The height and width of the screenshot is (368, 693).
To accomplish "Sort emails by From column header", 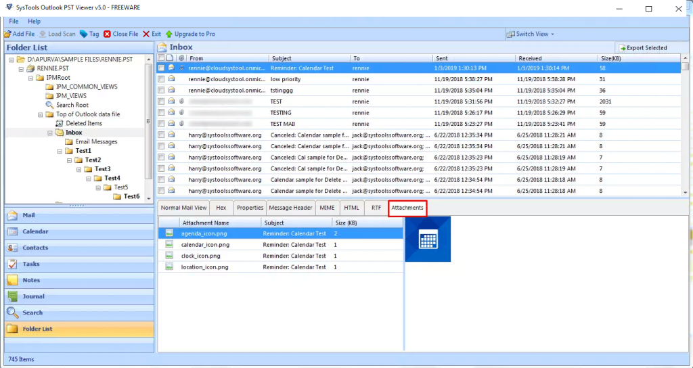I will 227,58.
